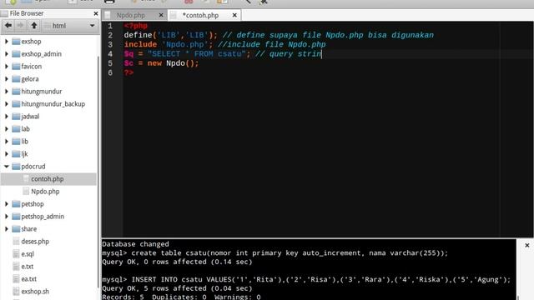Click the contoh.php tab document icon
The width and height of the screenshot is (534, 300).
[174, 15]
